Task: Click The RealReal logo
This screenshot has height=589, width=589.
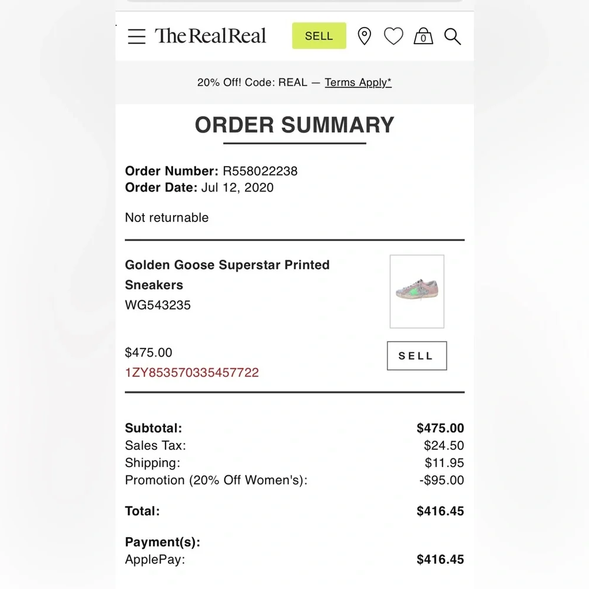Action: pyautogui.click(x=210, y=36)
